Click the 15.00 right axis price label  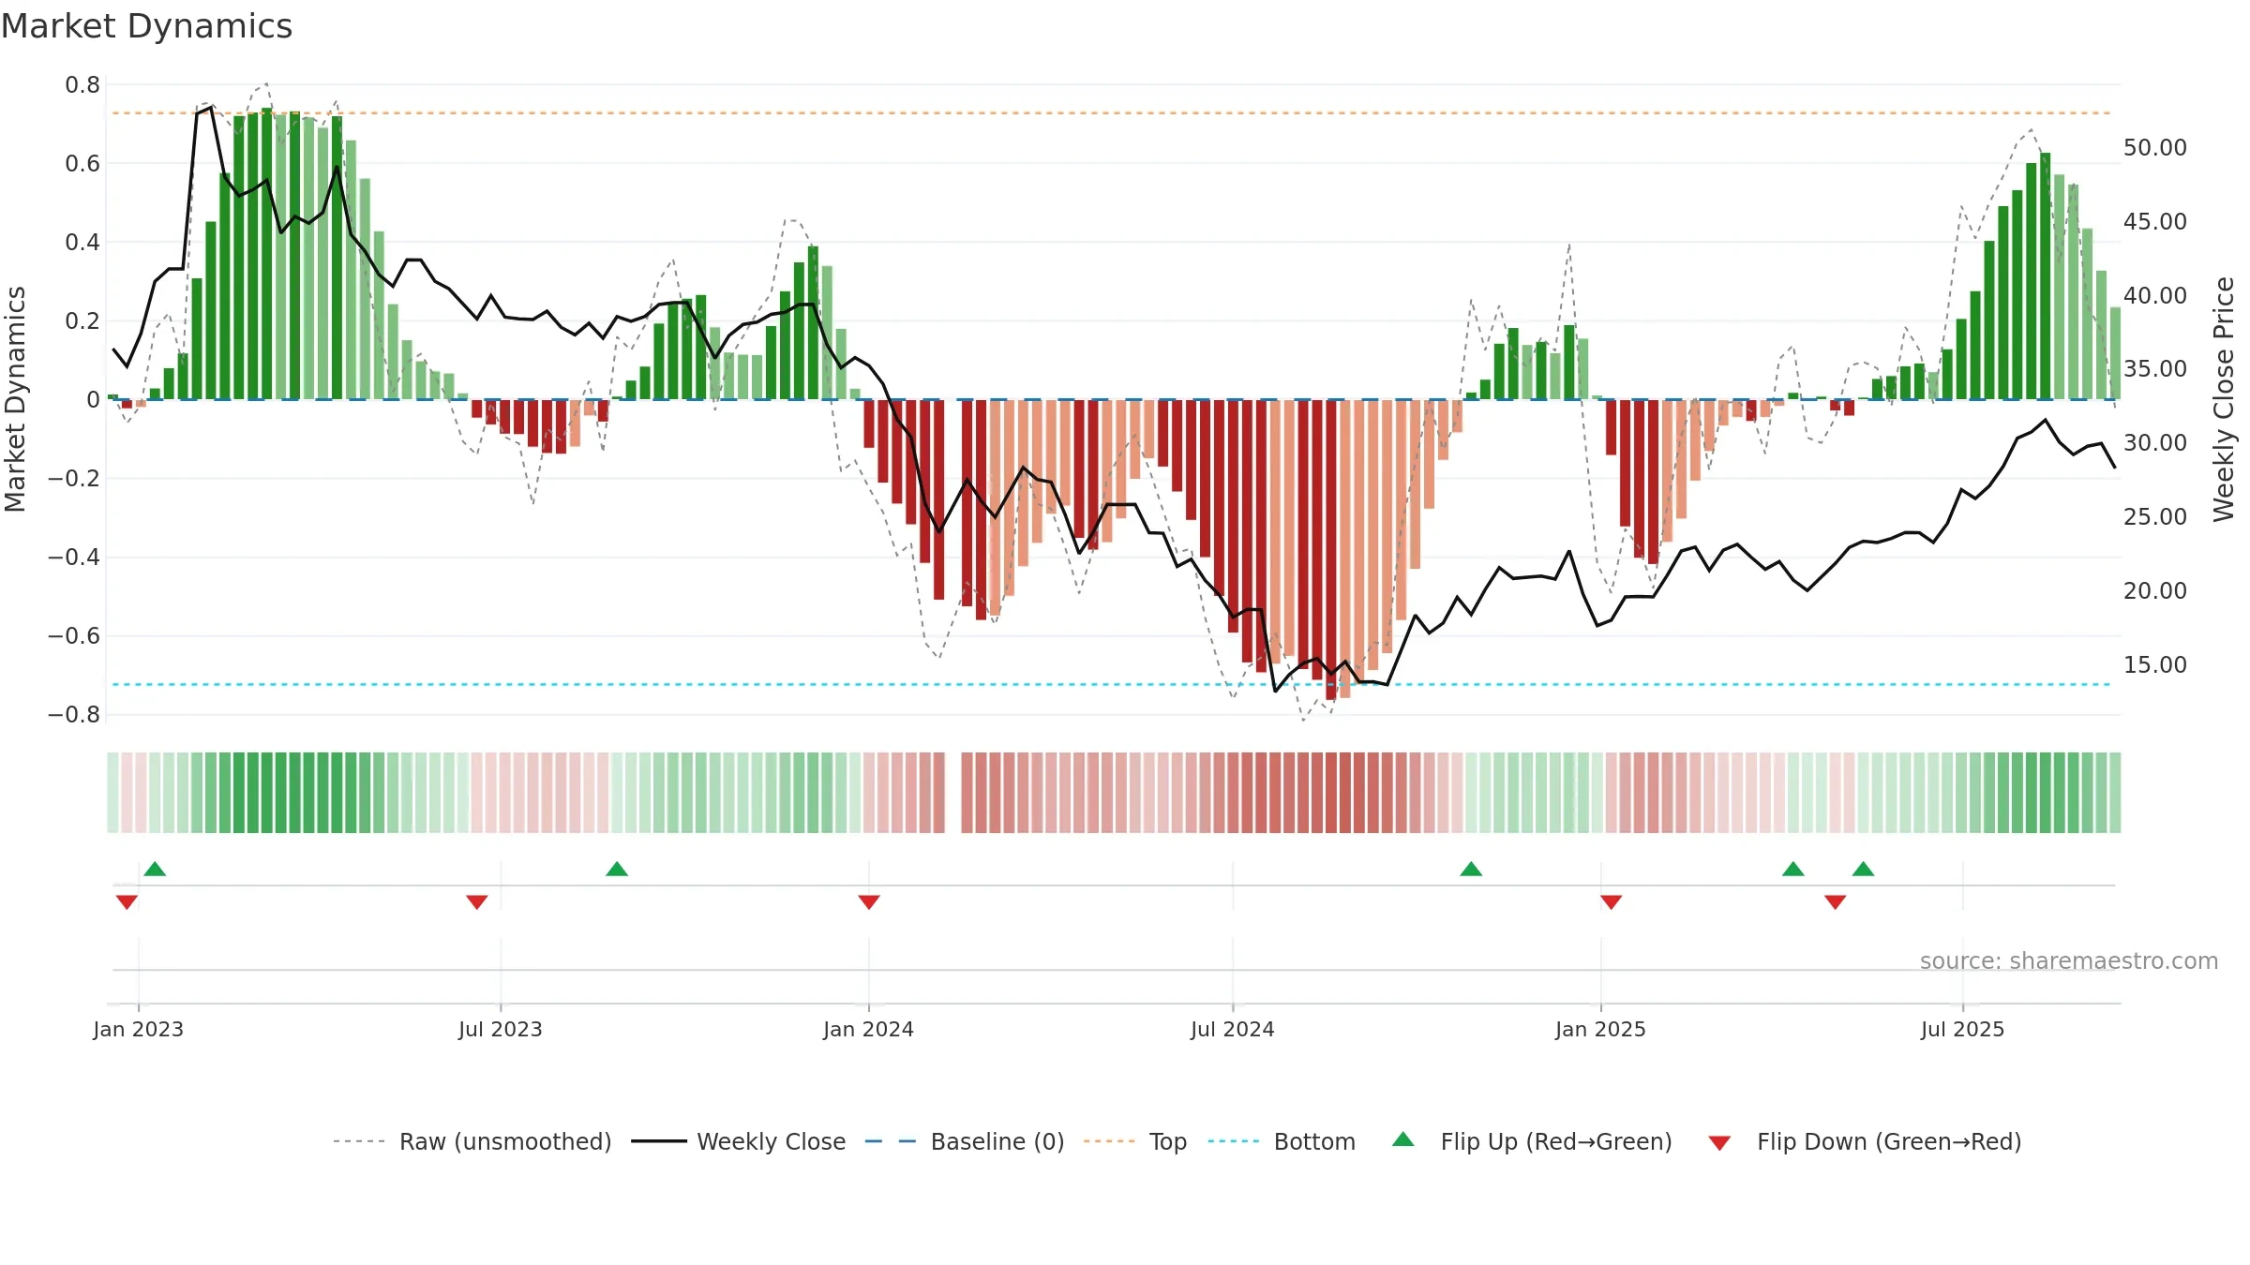tap(2155, 665)
